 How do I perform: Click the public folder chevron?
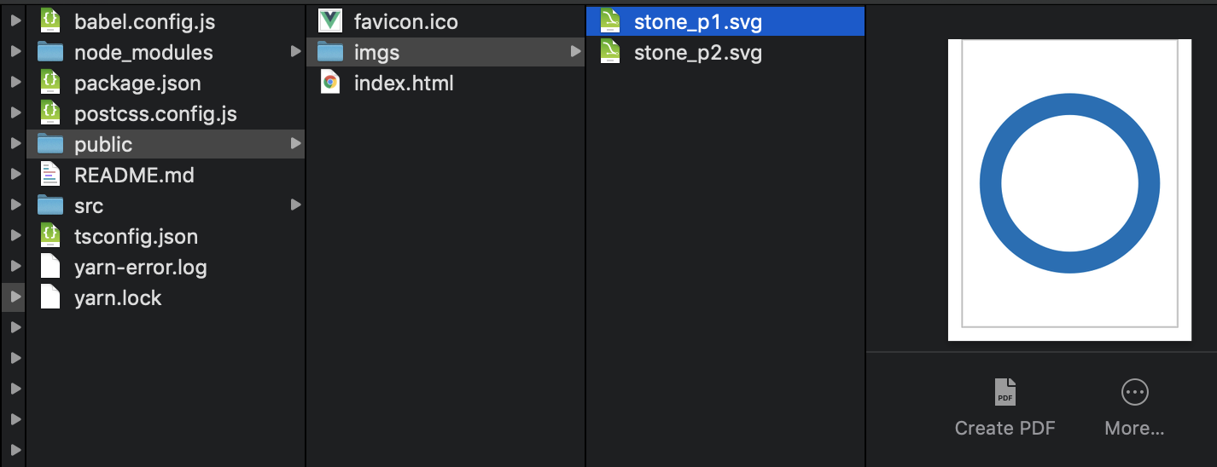pos(295,144)
